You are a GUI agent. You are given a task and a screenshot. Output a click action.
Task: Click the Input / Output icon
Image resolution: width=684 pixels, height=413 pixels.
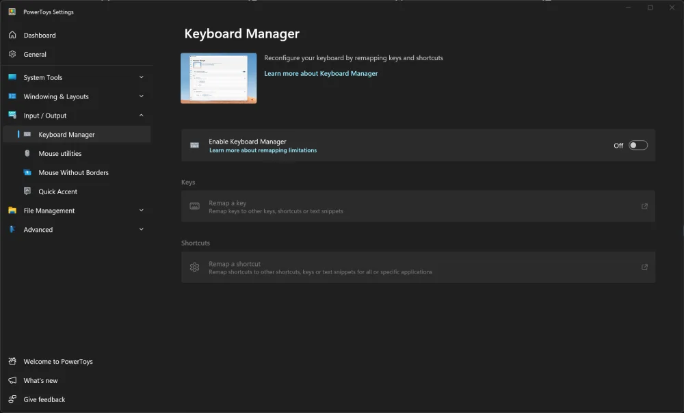[x=12, y=115]
